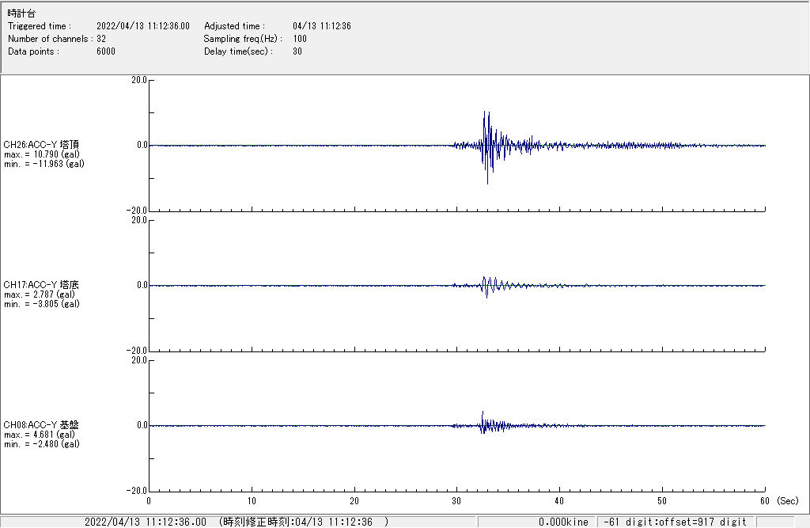This screenshot has width=810, height=528.
Task: Click the status bar timestamp at bottom left
Action: 145,522
